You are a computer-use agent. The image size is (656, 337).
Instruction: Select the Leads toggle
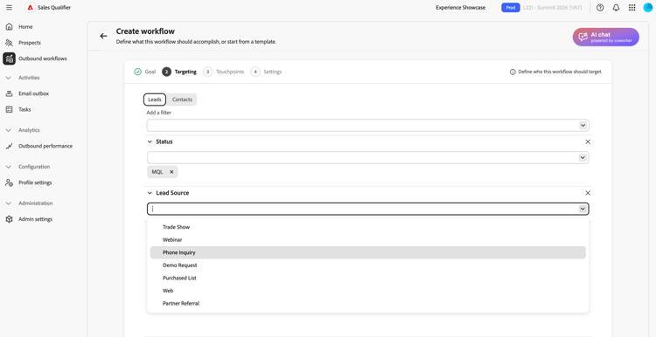pyautogui.click(x=155, y=100)
